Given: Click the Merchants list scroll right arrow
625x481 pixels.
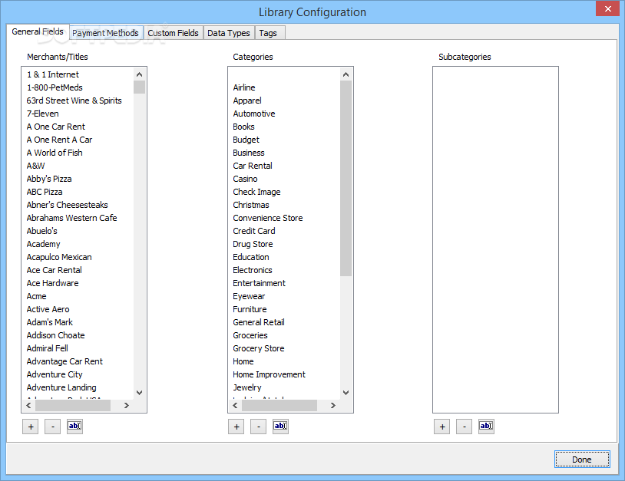Looking at the screenshot, I should point(127,405).
